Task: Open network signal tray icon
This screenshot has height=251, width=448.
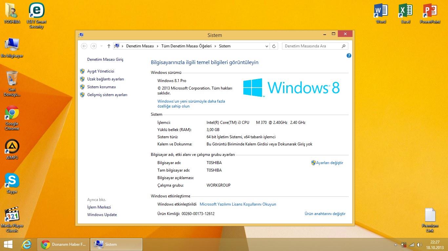Action: [411, 245]
